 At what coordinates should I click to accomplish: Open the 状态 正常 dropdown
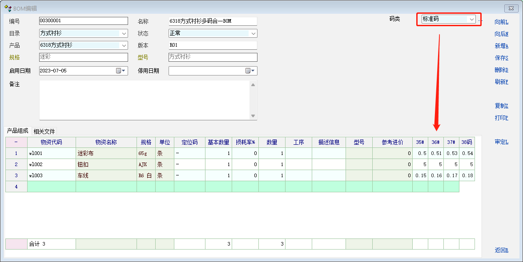click(x=253, y=33)
